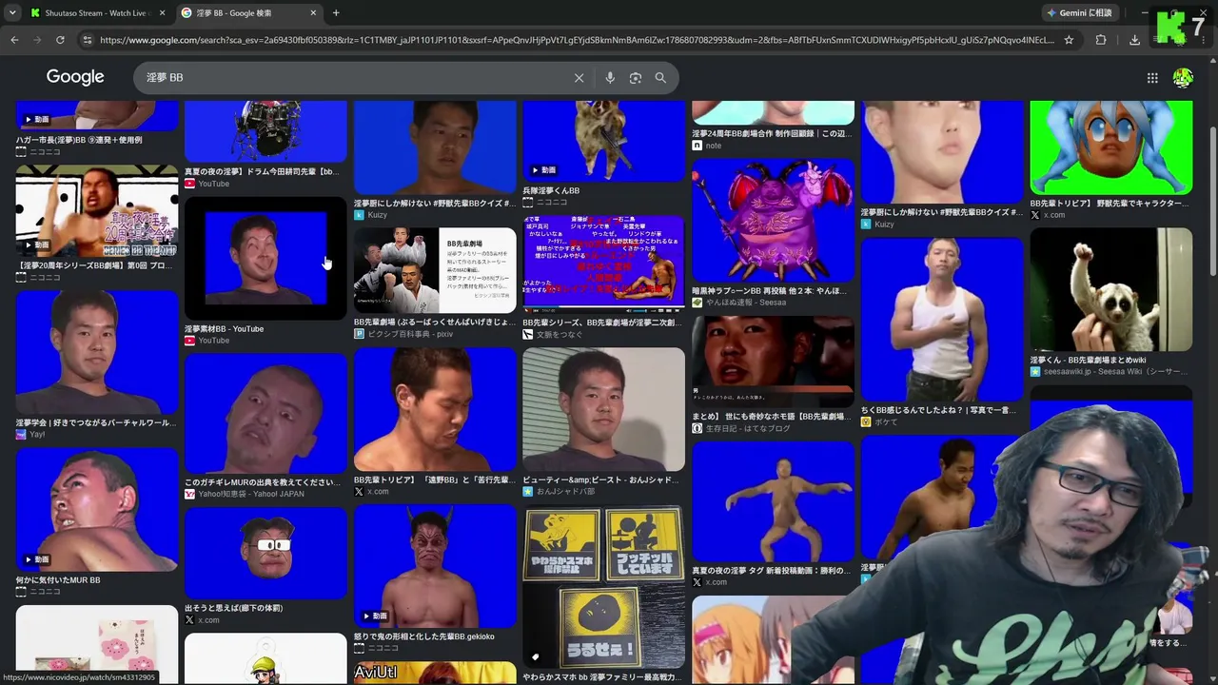Open the Google apps grid
1218x685 pixels.
click(x=1152, y=78)
